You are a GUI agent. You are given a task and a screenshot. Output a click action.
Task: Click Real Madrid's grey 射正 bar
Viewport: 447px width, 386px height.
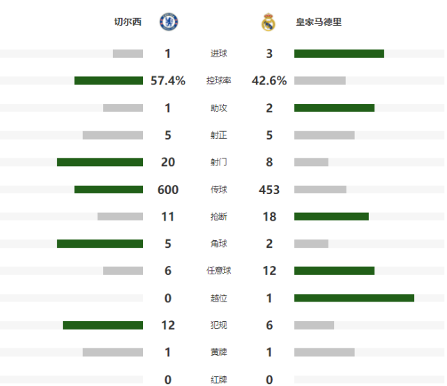tap(324, 135)
